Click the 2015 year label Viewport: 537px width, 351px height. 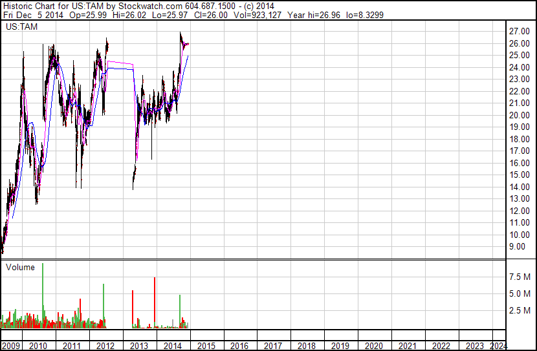point(206,346)
